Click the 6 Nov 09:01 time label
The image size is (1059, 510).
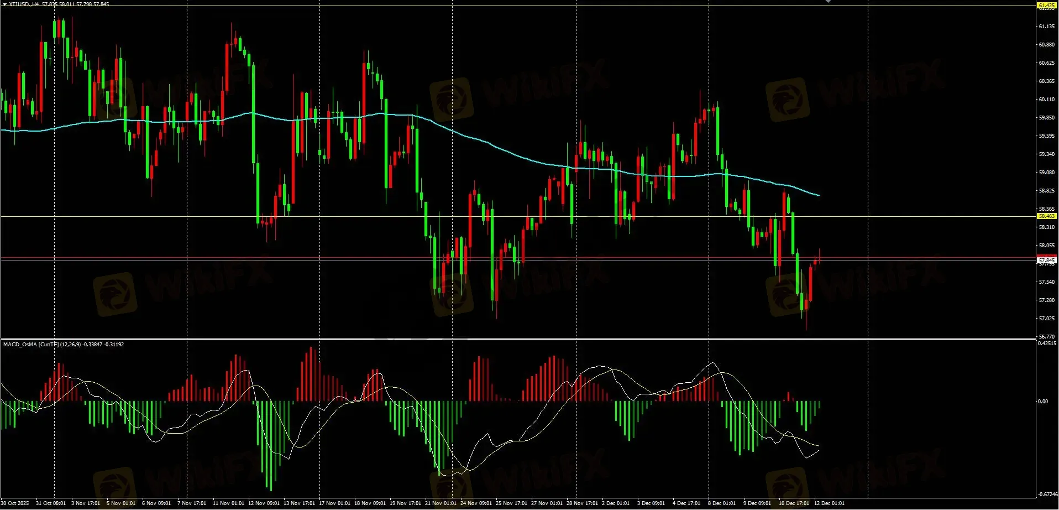[x=156, y=503]
